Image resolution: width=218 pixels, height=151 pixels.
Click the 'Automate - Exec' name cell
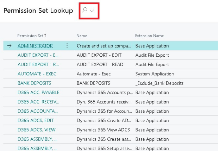(94, 74)
